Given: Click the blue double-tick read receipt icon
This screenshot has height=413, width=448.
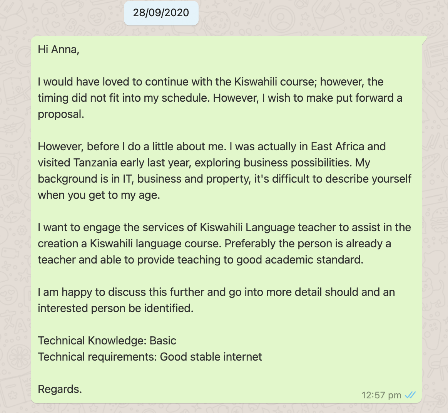Looking at the screenshot, I should tap(410, 395).
